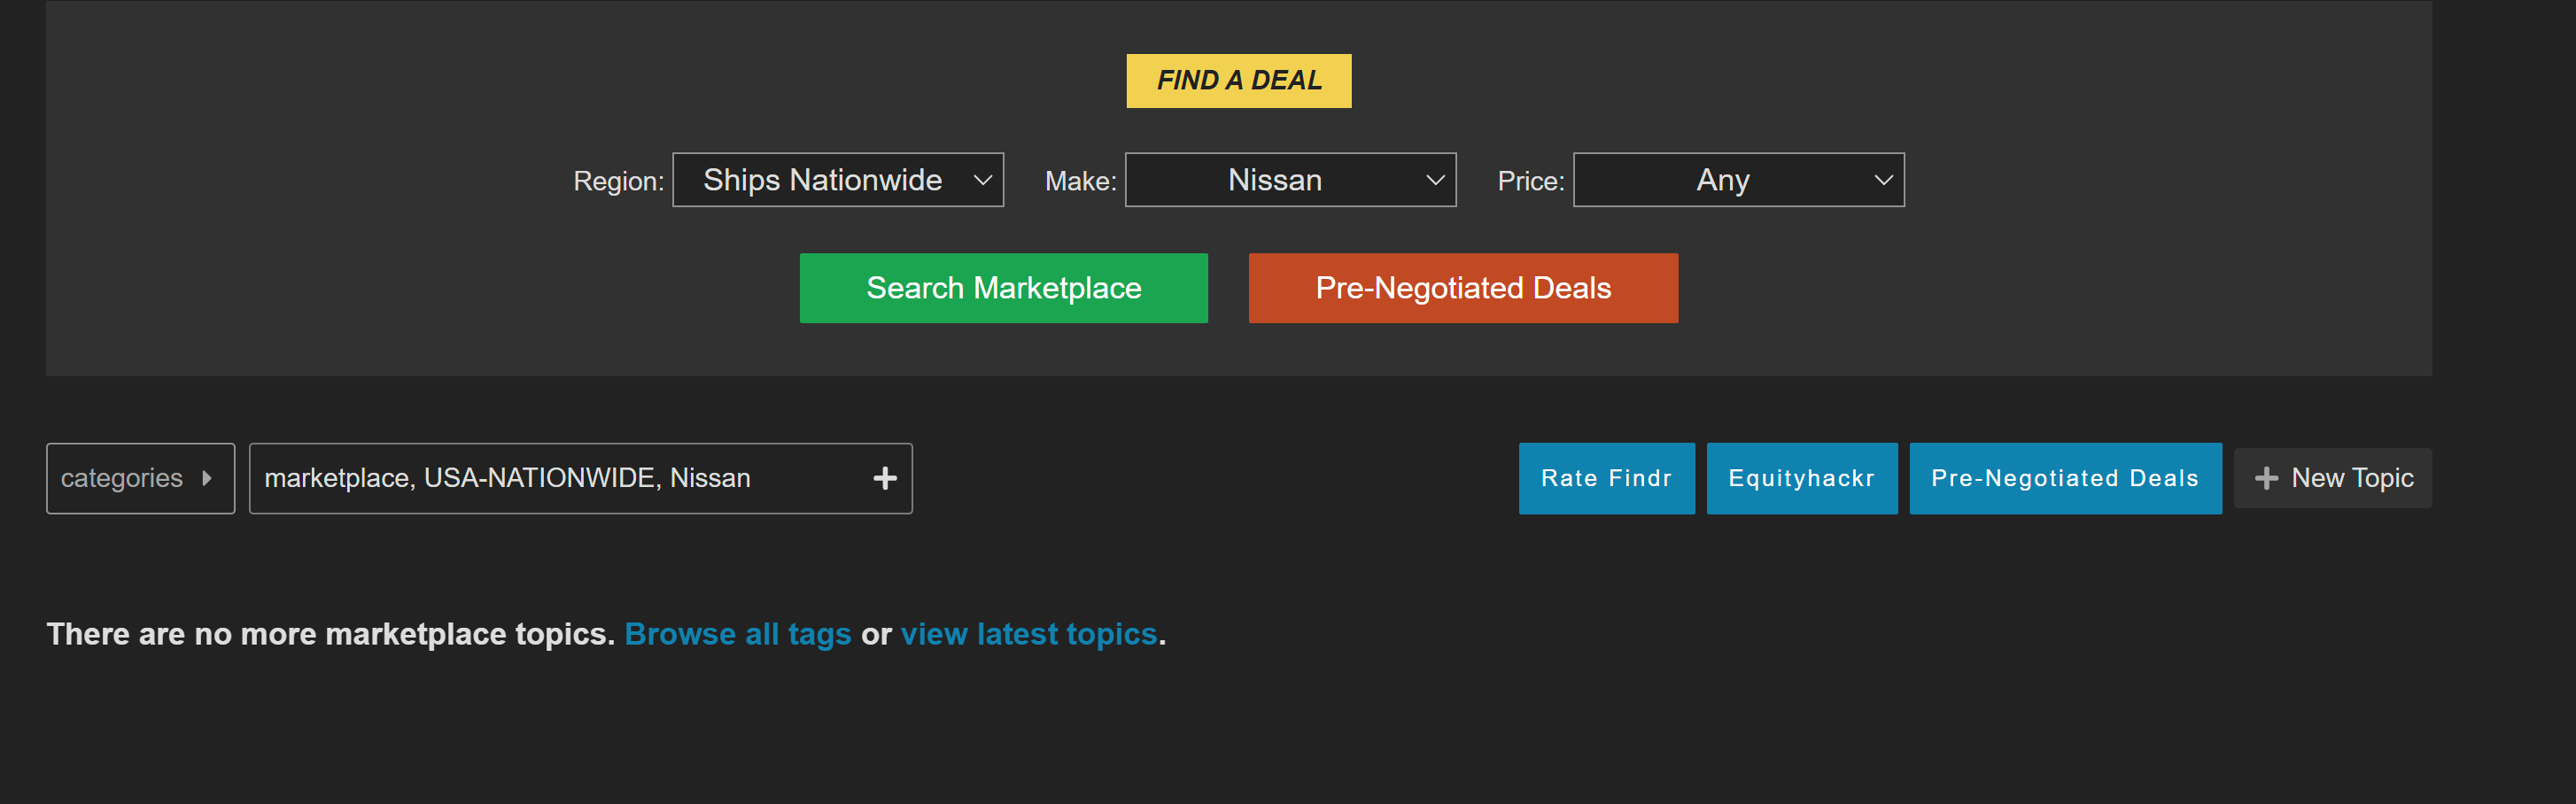The width and height of the screenshot is (2576, 804).
Task: Select the Nissan make combo box
Action: [1290, 180]
